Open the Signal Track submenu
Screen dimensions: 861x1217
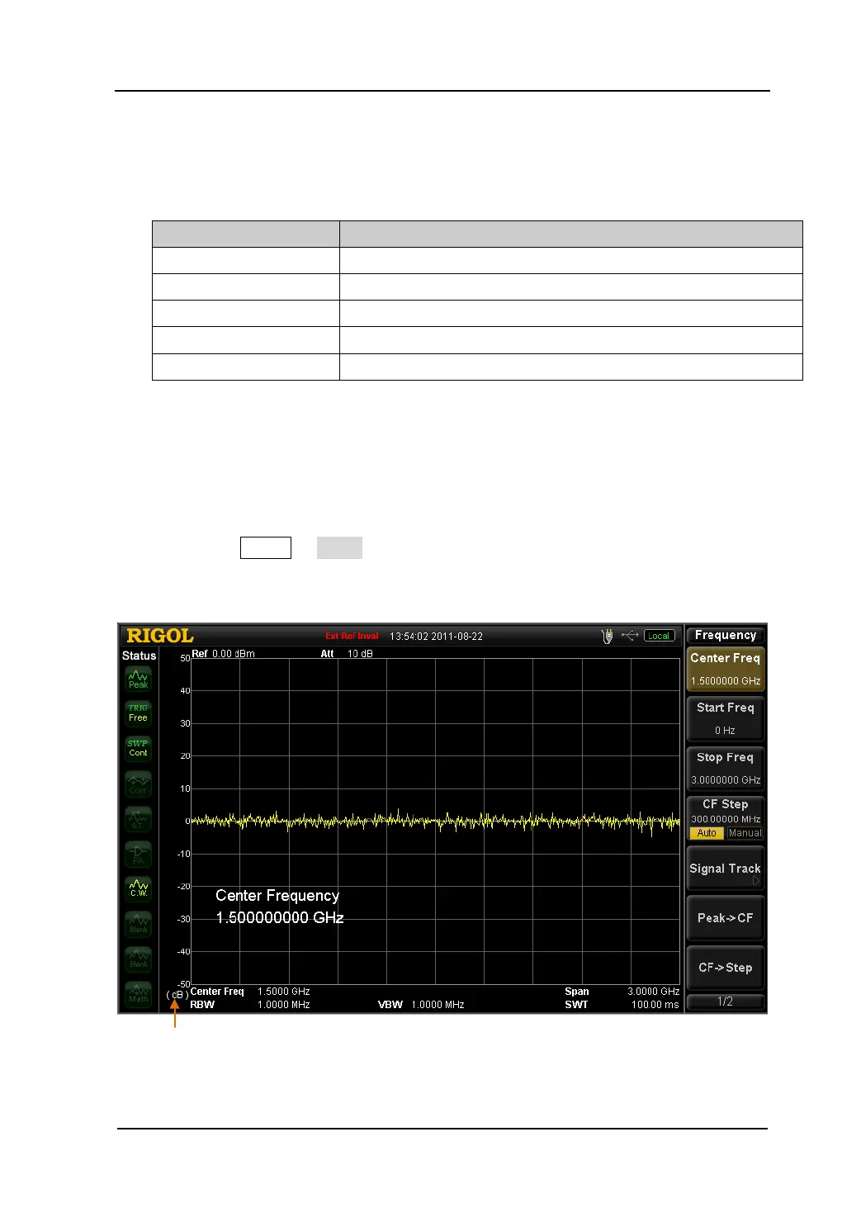(726, 869)
